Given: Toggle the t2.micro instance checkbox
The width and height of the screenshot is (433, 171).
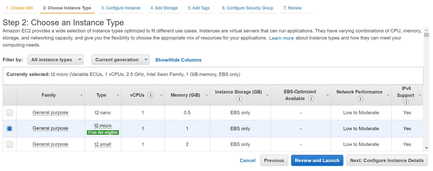Looking at the screenshot, I should (x=9, y=129).
